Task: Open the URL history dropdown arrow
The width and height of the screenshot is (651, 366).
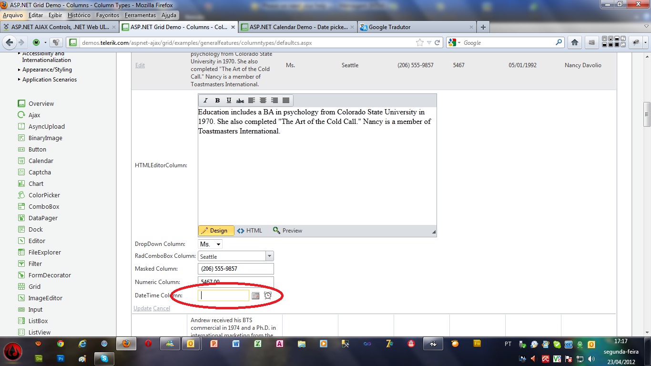Action: click(428, 42)
